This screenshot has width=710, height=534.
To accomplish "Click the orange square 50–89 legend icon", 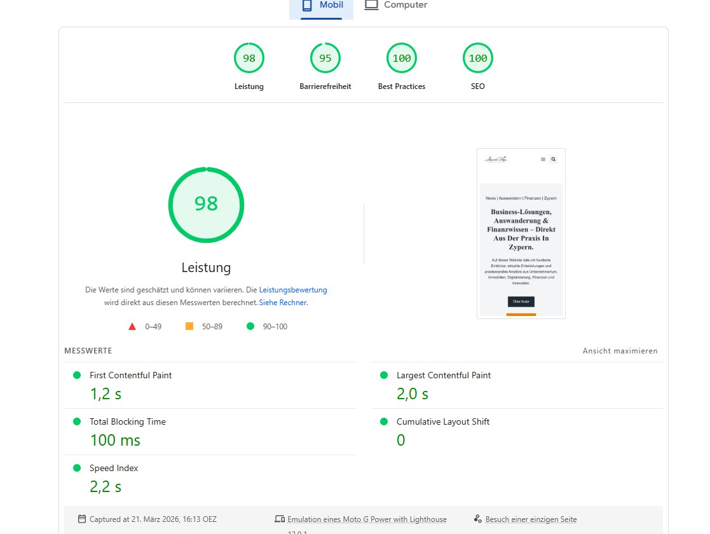I will [189, 327].
